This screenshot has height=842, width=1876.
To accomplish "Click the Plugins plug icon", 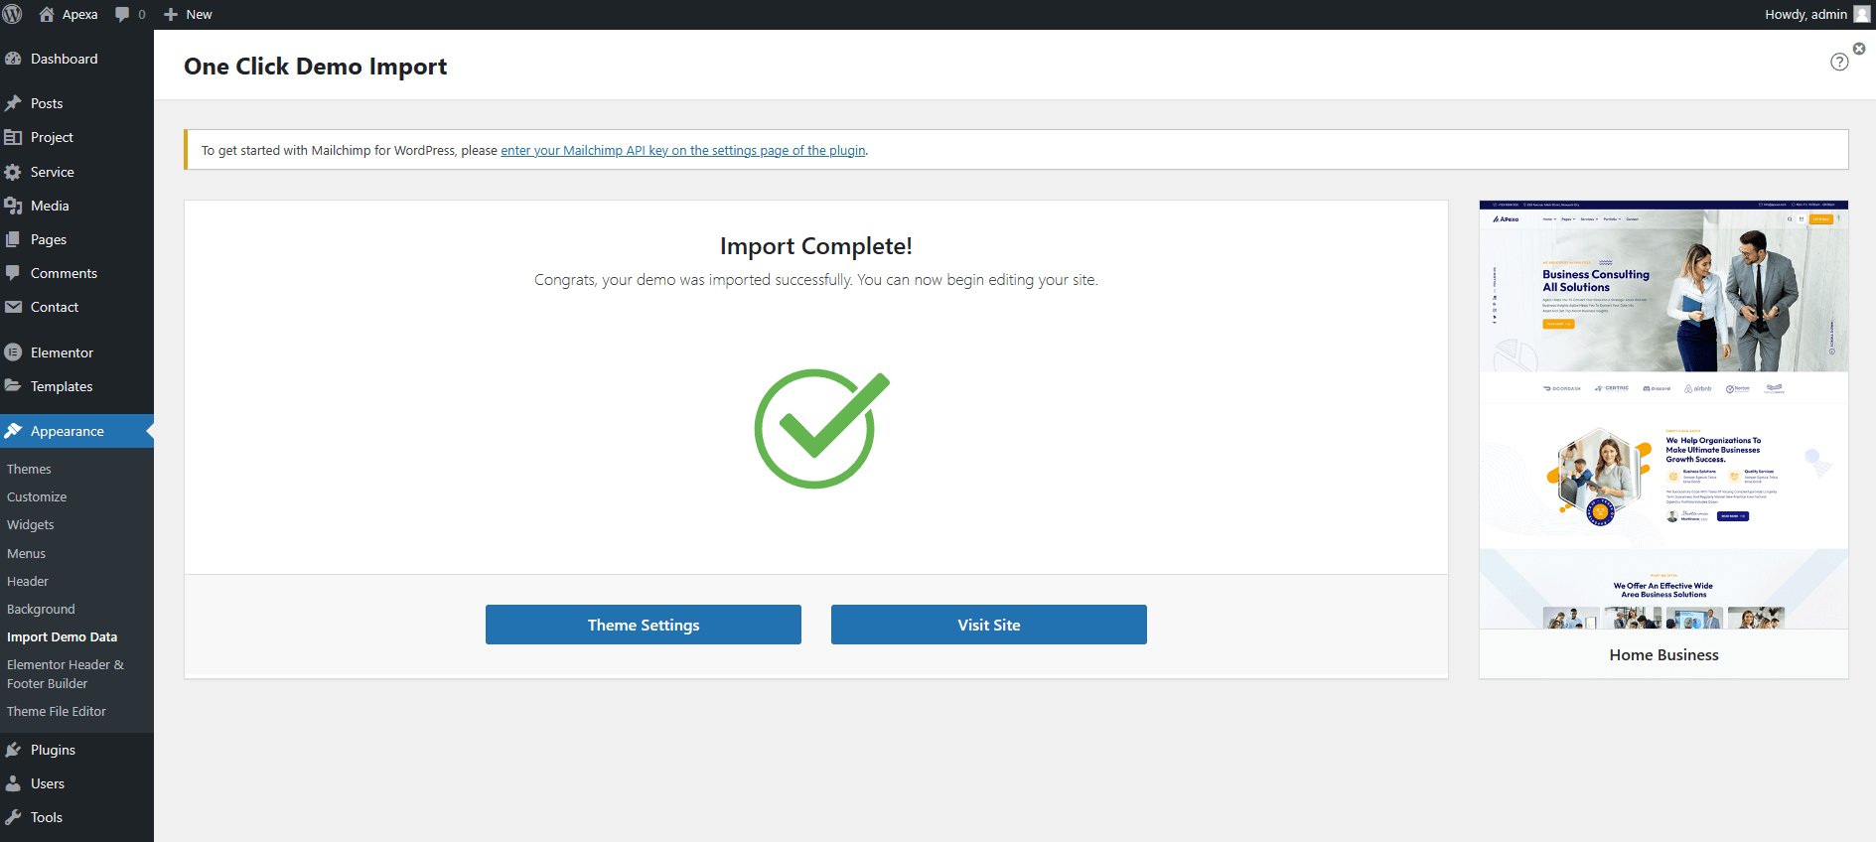I will pos(13,750).
